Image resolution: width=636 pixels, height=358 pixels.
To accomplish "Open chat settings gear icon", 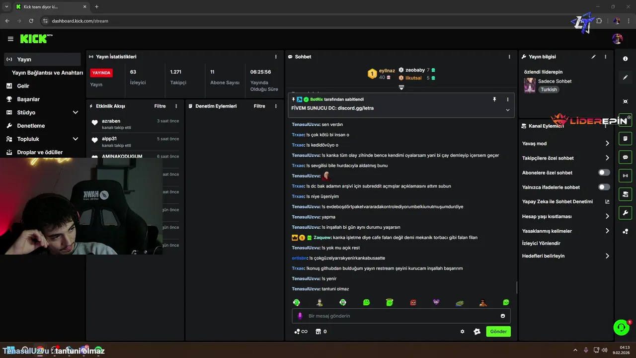I will (x=462, y=332).
